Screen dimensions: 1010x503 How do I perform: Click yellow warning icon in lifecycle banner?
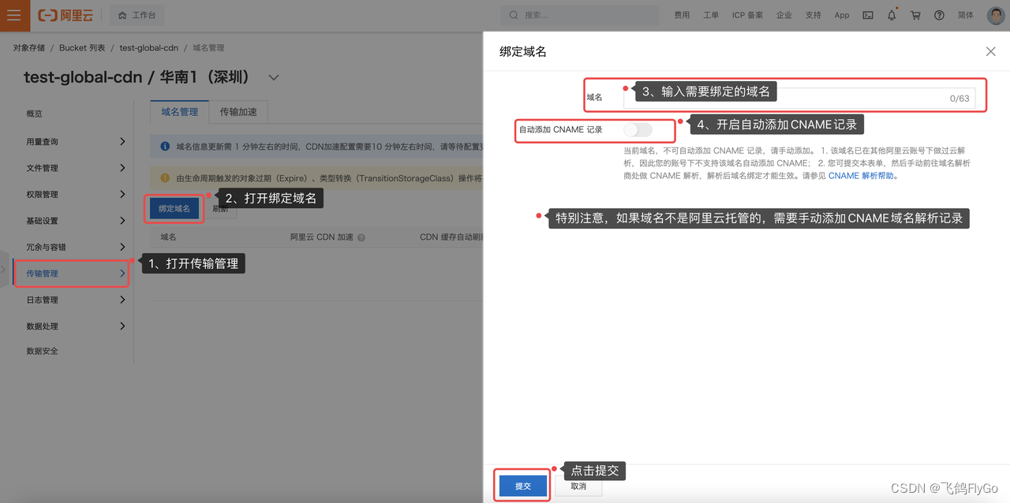click(x=165, y=178)
